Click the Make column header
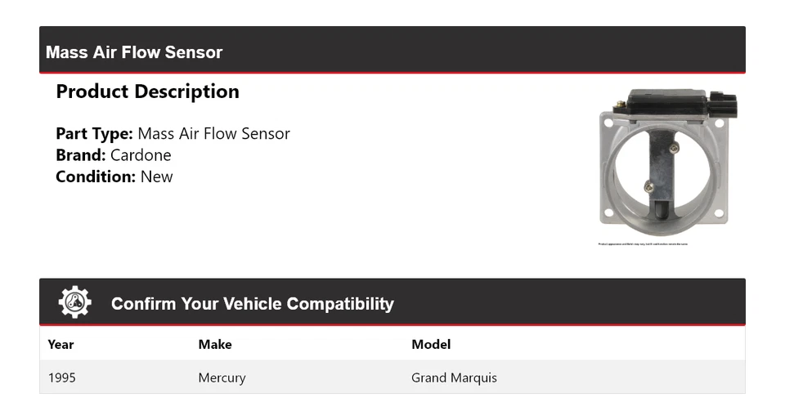The width and height of the screenshot is (785, 420). click(215, 344)
